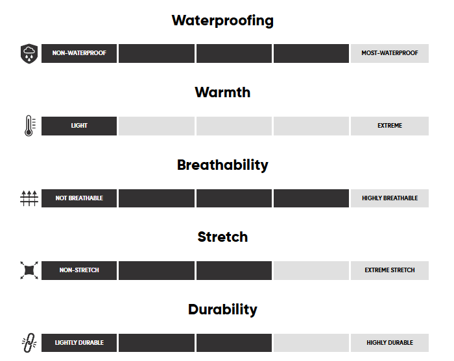This screenshot has height=361, width=454.
Task: Click the stretch expanding arrows icon
Action: (29, 270)
